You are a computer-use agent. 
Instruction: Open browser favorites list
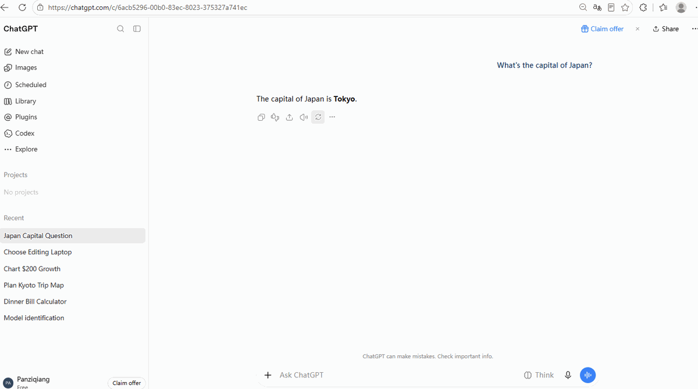(663, 8)
